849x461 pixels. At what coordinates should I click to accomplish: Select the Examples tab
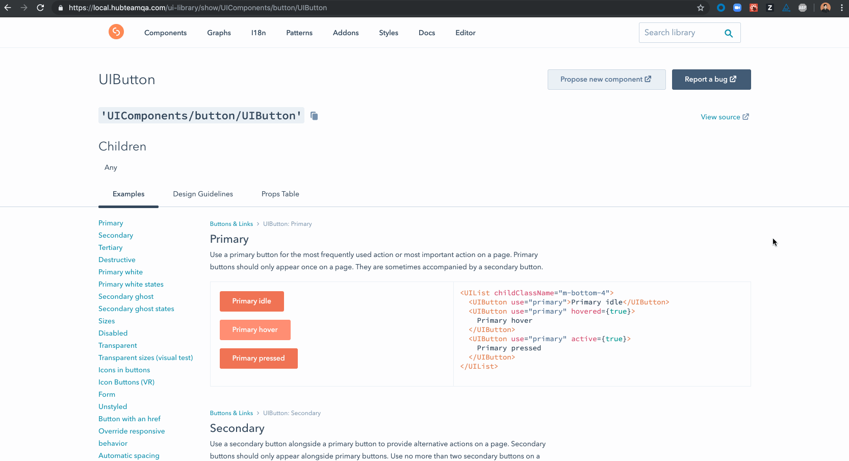[x=128, y=194]
